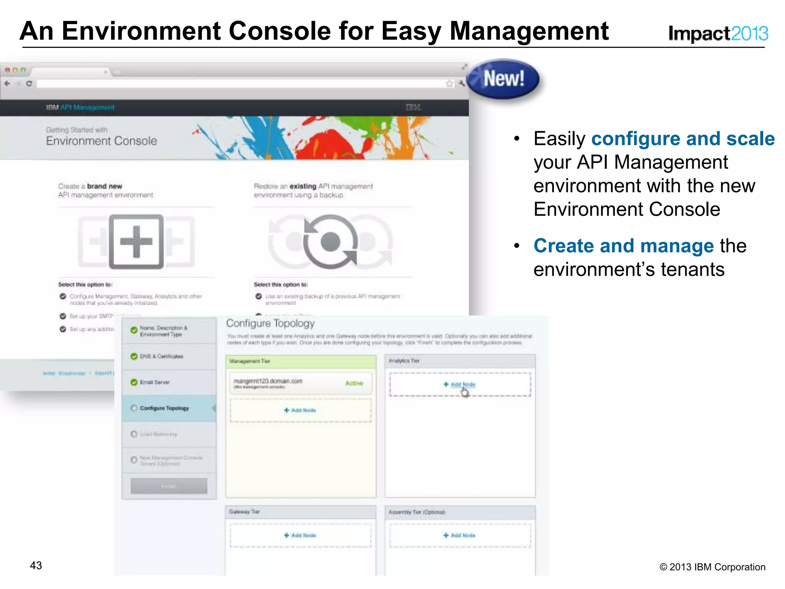Click the Management Tier header
Image resolution: width=785 pixels, height=589 pixels.
click(x=301, y=361)
